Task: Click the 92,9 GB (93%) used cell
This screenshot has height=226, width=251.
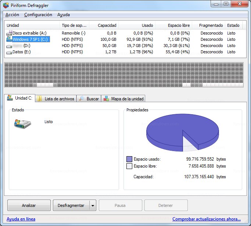Action: pos(140,39)
